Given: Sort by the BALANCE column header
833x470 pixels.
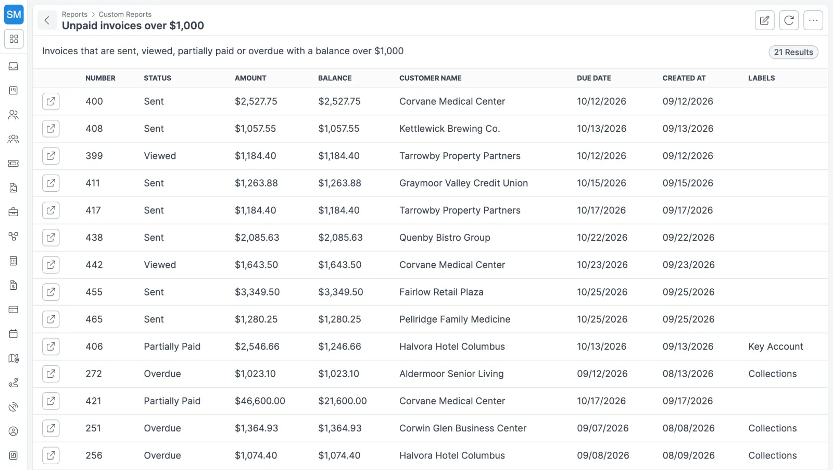Looking at the screenshot, I should [x=335, y=78].
